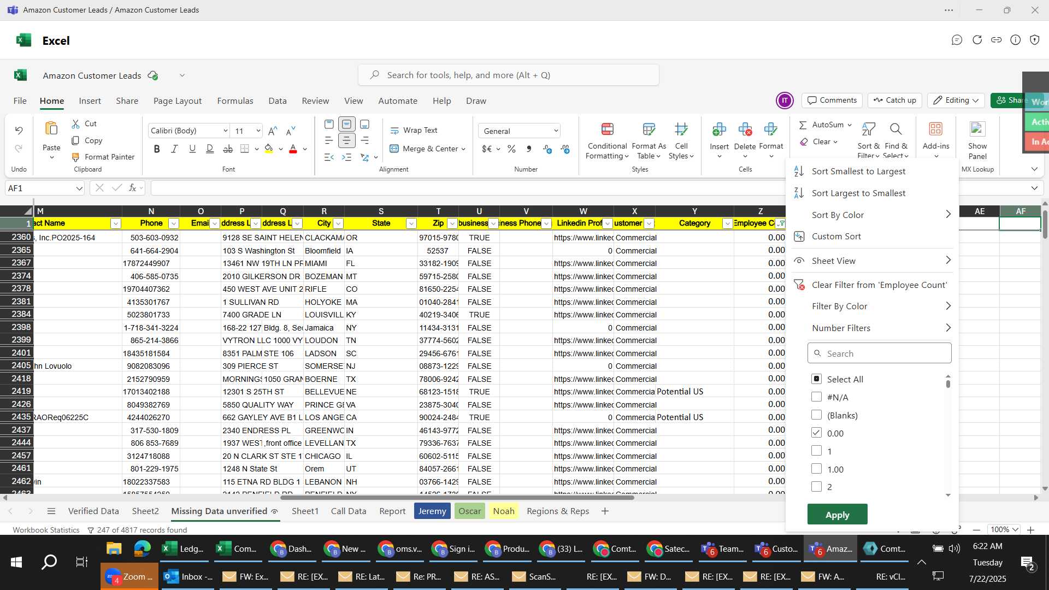Click the Catch up button

point(895,101)
